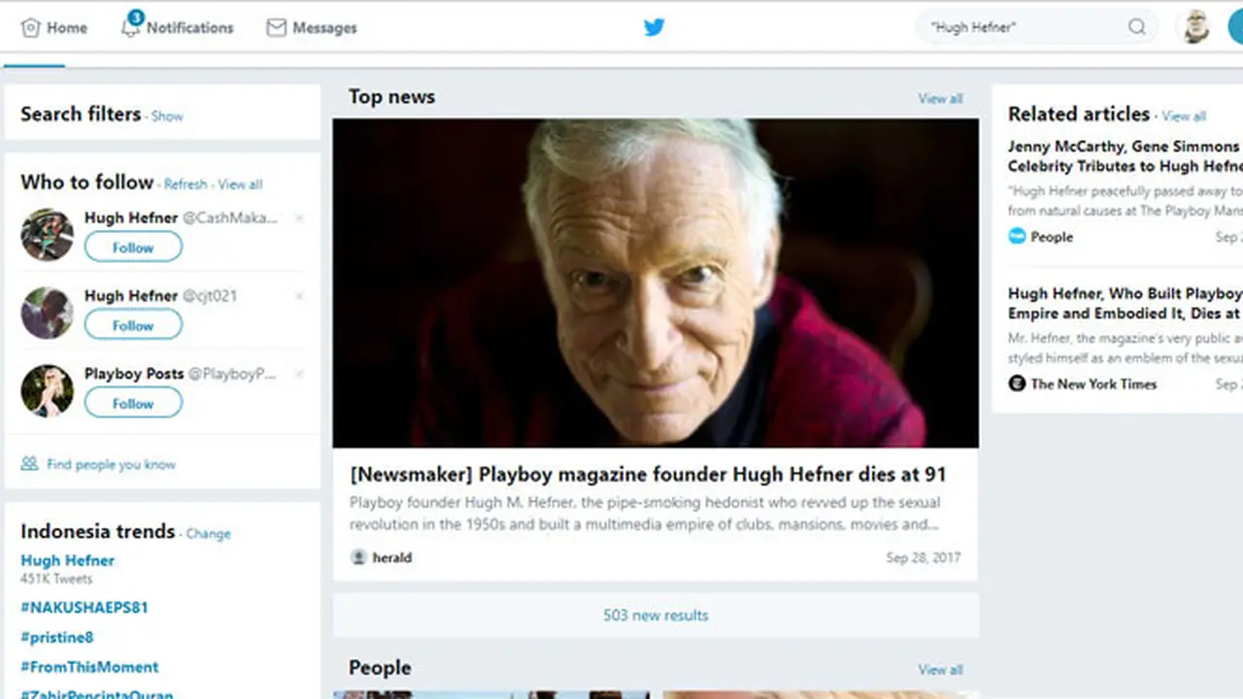Click the People magazine source icon

(1017, 236)
